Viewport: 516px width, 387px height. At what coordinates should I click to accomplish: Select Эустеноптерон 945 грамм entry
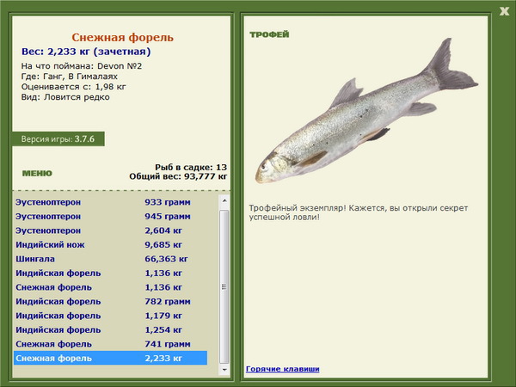pyautogui.click(x=111, y=217)
